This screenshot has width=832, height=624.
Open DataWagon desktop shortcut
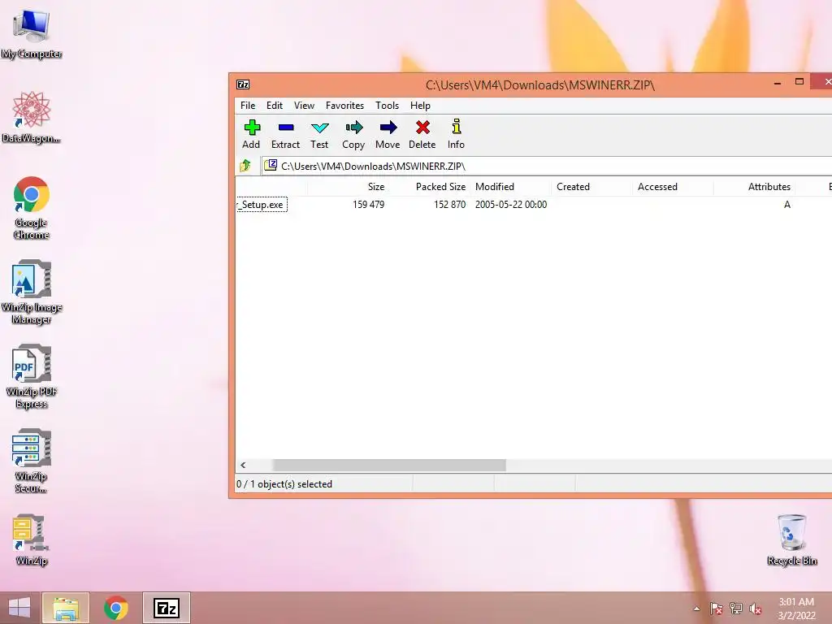pos(32,118)
